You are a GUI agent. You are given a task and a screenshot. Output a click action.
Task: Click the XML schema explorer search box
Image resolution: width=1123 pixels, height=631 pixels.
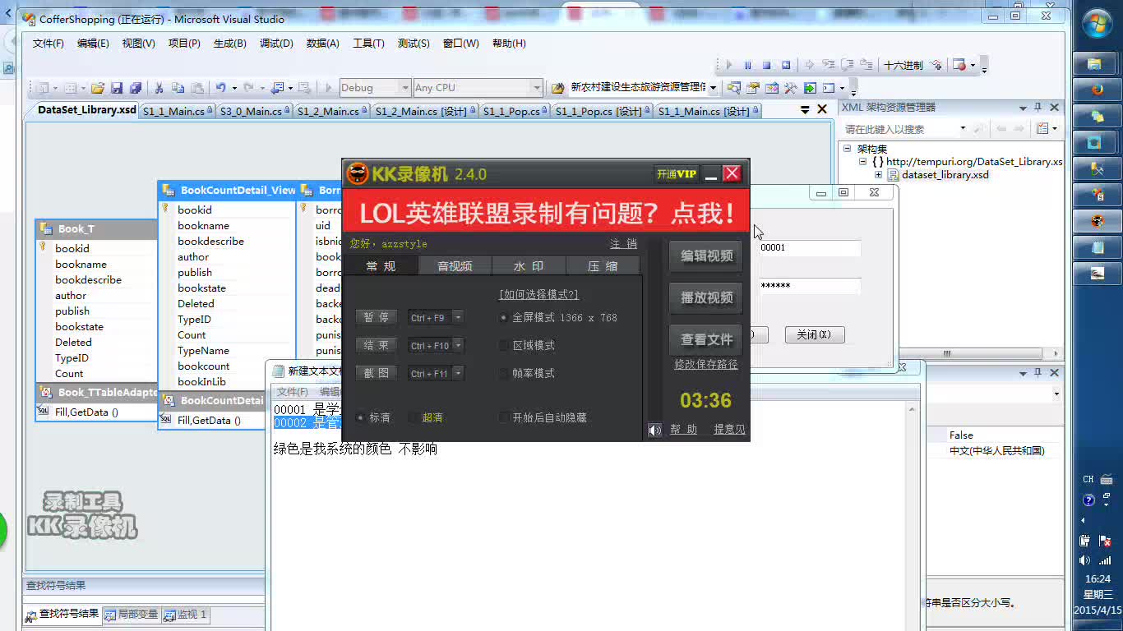[x=904, y=129]
